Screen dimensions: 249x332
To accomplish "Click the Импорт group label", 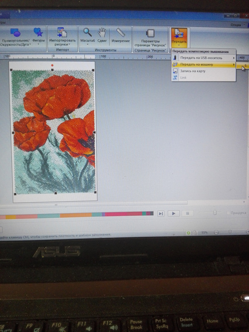I will click(63, 49).
